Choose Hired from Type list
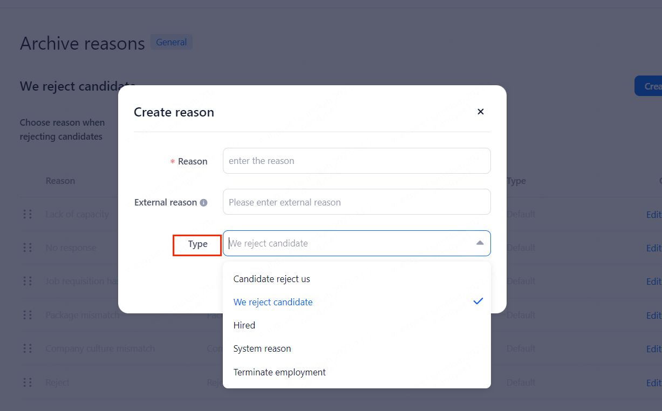This screenshot has width=662, height=411. coord(244,325)
